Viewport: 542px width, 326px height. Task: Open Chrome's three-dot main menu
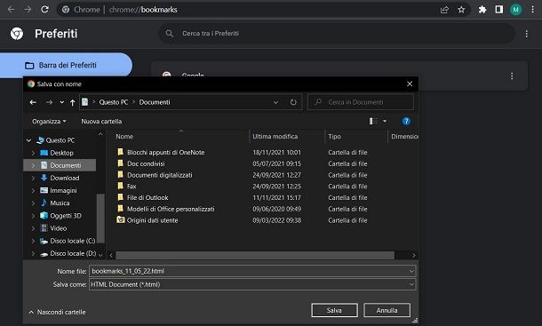coord(532,10)
